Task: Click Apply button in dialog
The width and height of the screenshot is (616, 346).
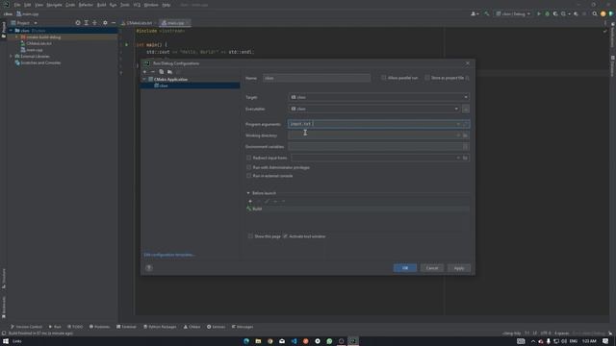Action: [459, 268]
